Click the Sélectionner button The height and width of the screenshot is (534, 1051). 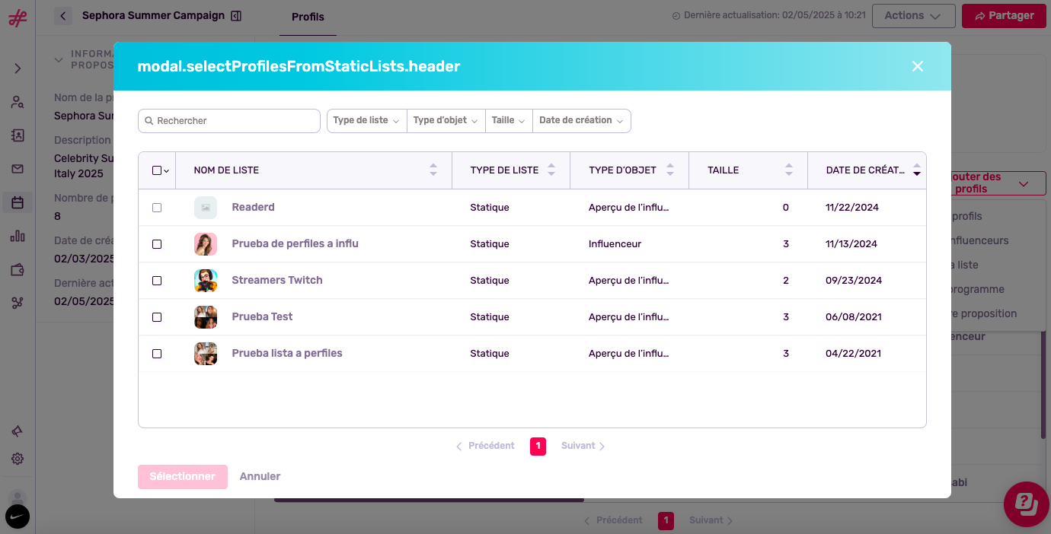click(x=183, y=477)
